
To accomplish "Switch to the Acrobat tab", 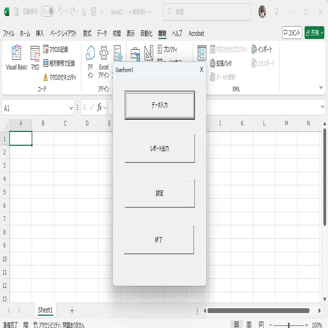I will pyautogui.click(x=196, y=33).
